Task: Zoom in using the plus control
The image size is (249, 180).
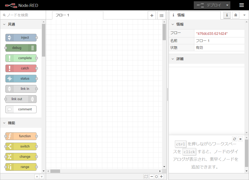Action: click(161, 176)
